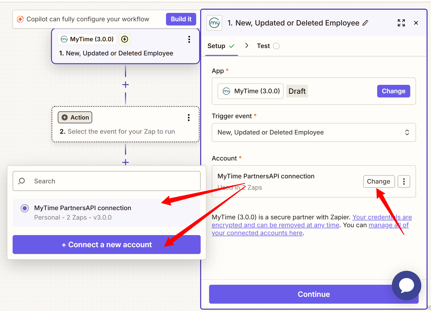Select the step 2 event placeholder text
Viewport: 431px width, 311px height.
coord(121,131)
